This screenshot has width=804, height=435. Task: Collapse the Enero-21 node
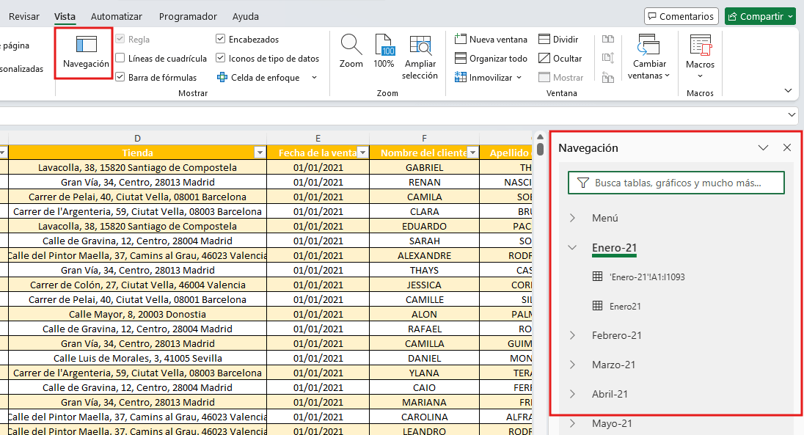(573, 247)
